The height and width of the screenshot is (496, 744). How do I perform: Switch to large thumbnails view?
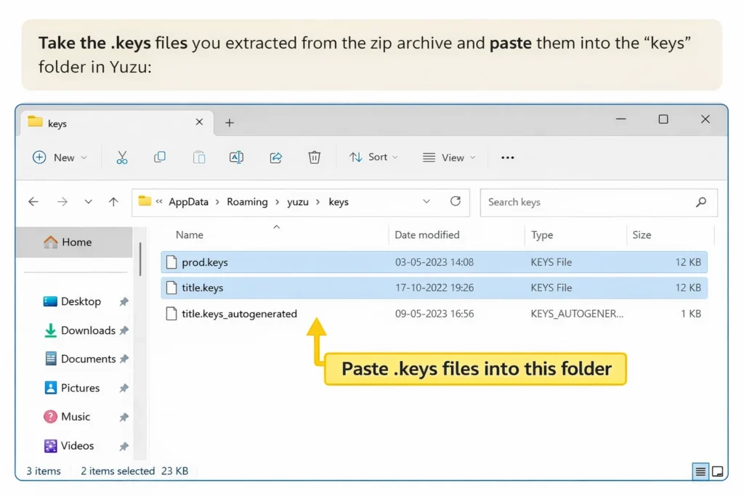click(x=717, y=471)
